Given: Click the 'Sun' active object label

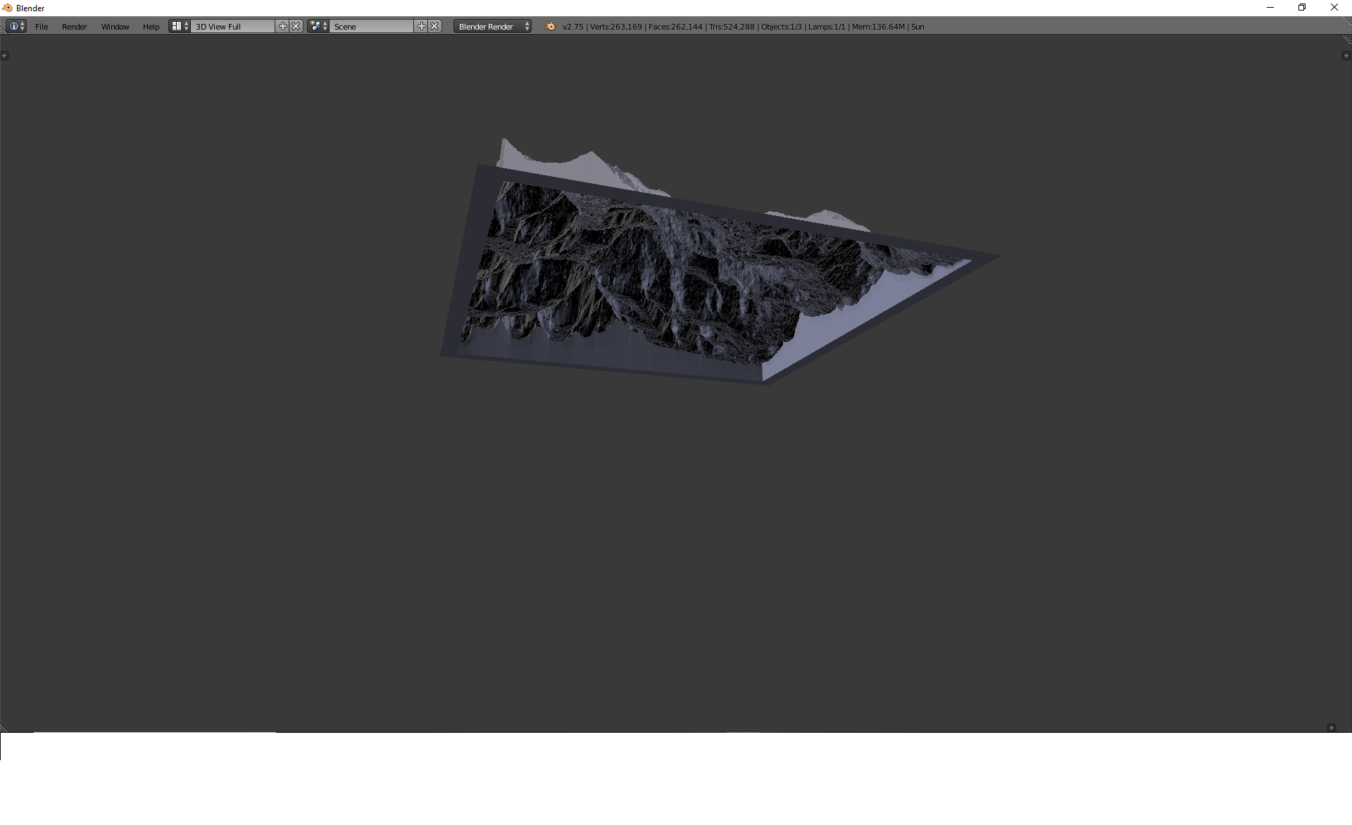Looking at the screenshot, I should (918, 27).
